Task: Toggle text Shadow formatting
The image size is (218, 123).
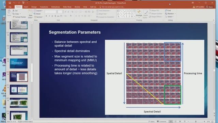Action: click(55, 16)
